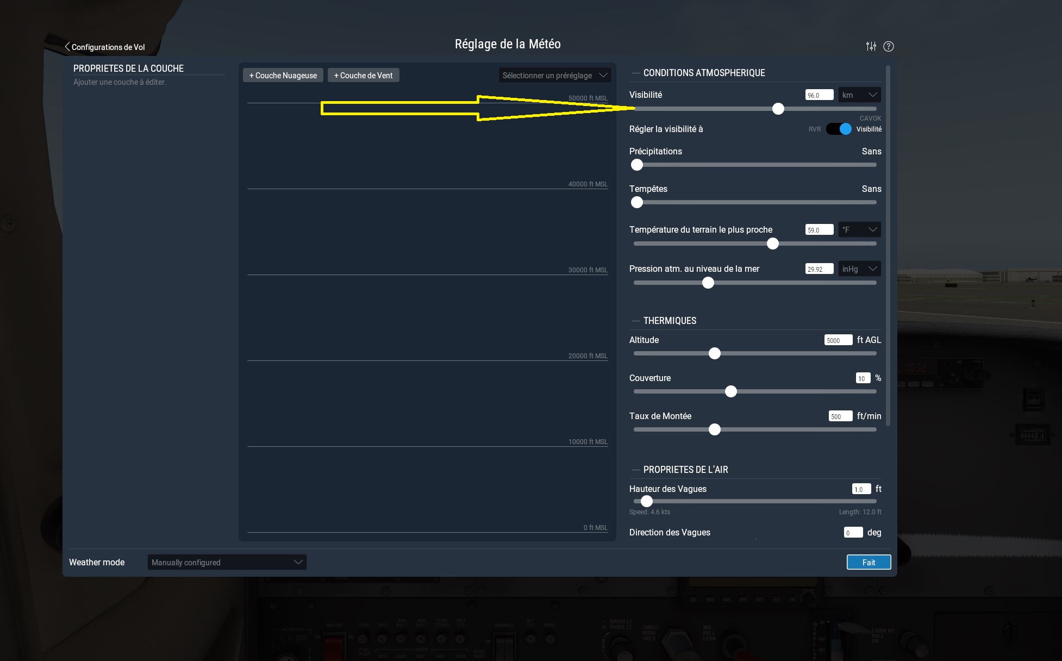This screenshot has height=661, width=1062.
Task: Open the settings sliders icon
Action: click(871, 46)
